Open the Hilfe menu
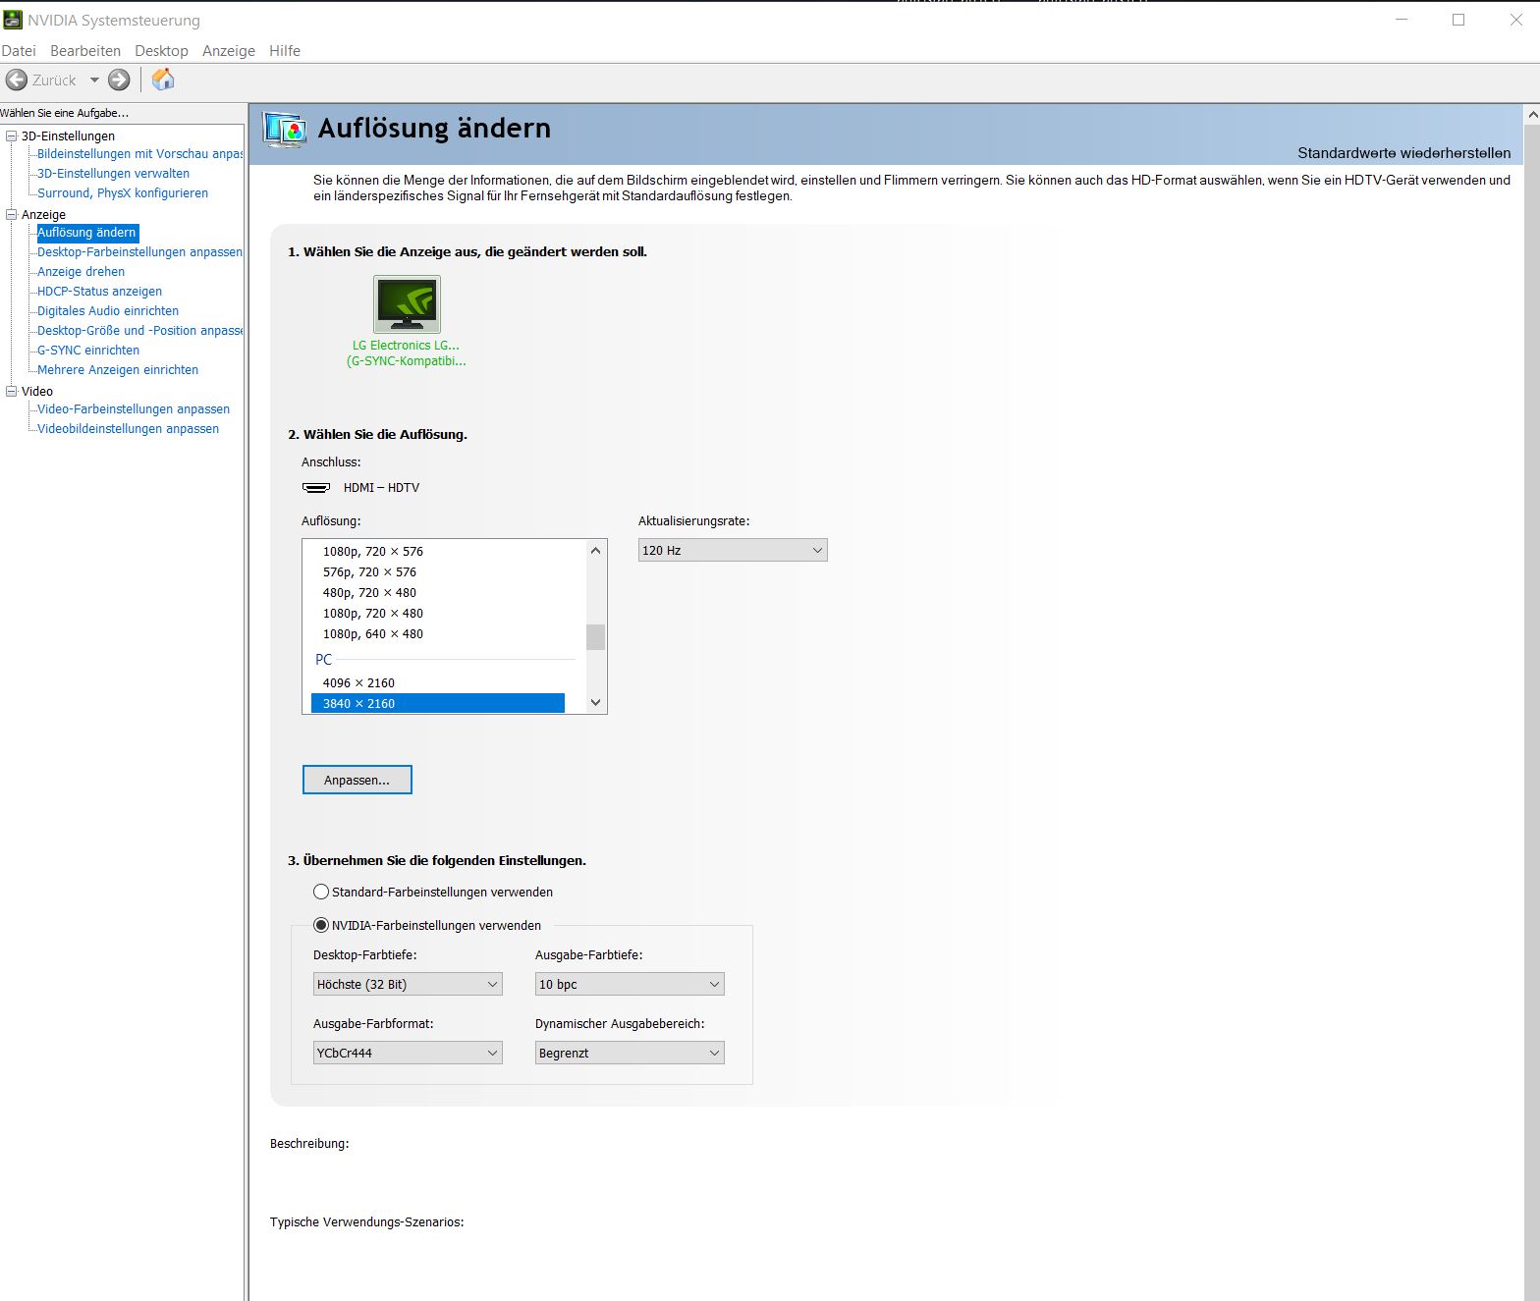This screenshot has height=1301, width=1540. tap(285, 51)
